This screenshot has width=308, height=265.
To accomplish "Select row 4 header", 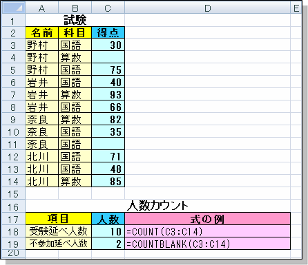I will pyautogui.click(x=13, y=57).
